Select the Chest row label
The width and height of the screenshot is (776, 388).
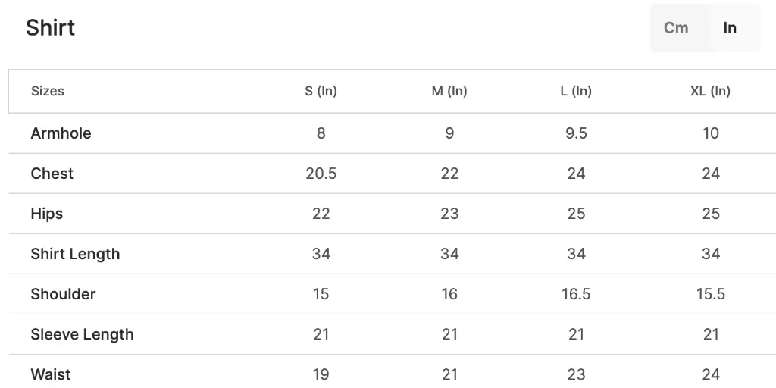click(52, 174)
